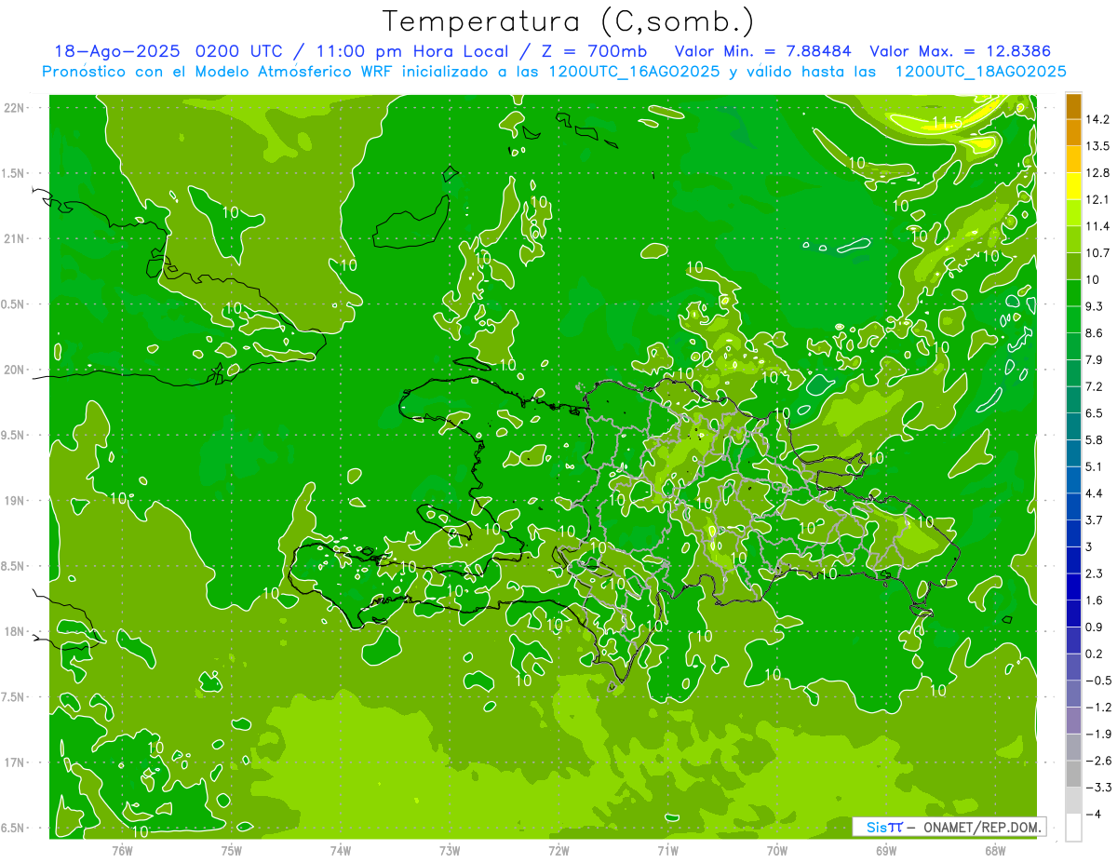Click the "14.2" color scale label
The image size is (1117, 863).
point(1097,119)
